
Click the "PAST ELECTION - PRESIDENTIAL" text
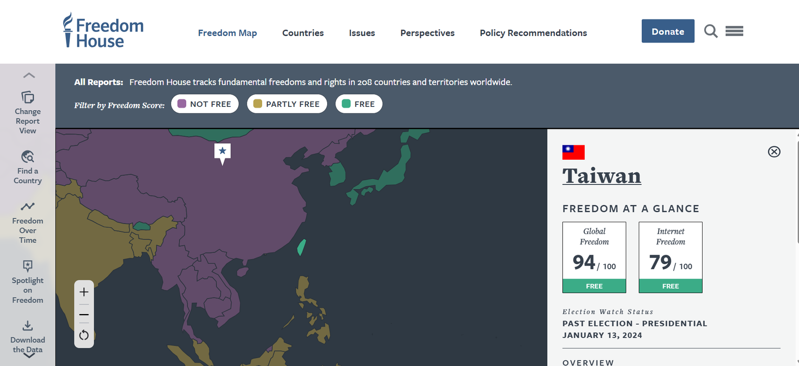635,324
